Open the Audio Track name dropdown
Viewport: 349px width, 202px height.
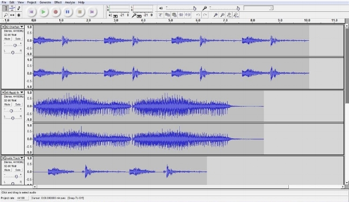pyautogui.click(x=21, y=158)
